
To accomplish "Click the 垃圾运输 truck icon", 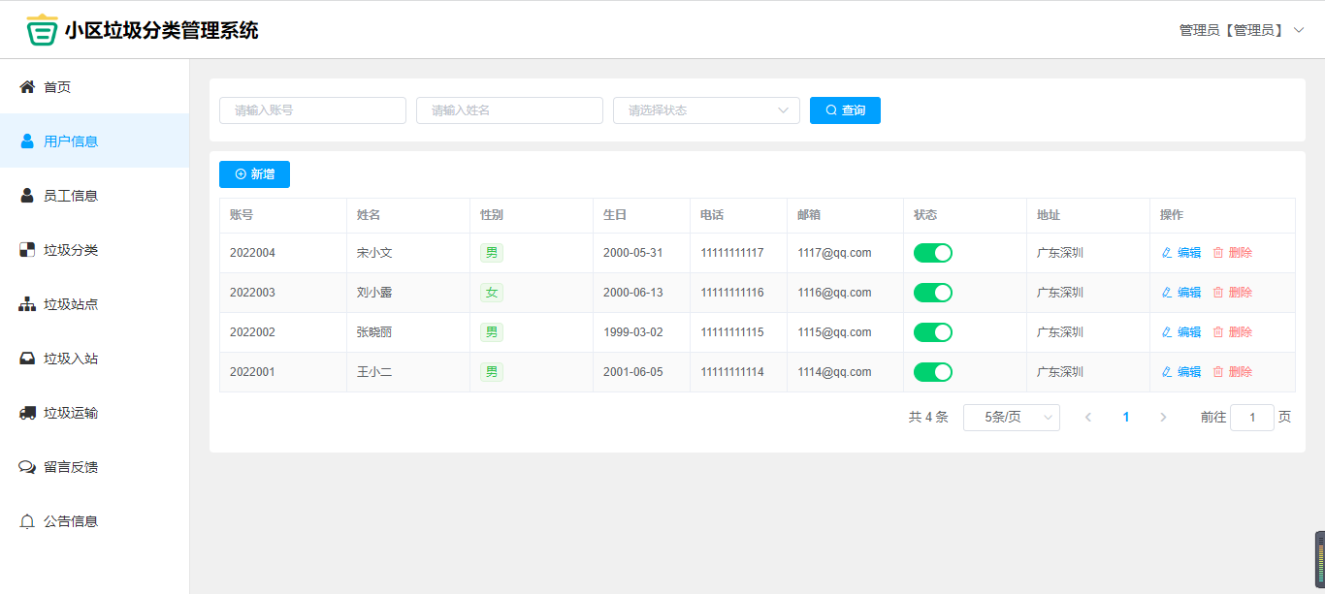I will coord(27,413).
